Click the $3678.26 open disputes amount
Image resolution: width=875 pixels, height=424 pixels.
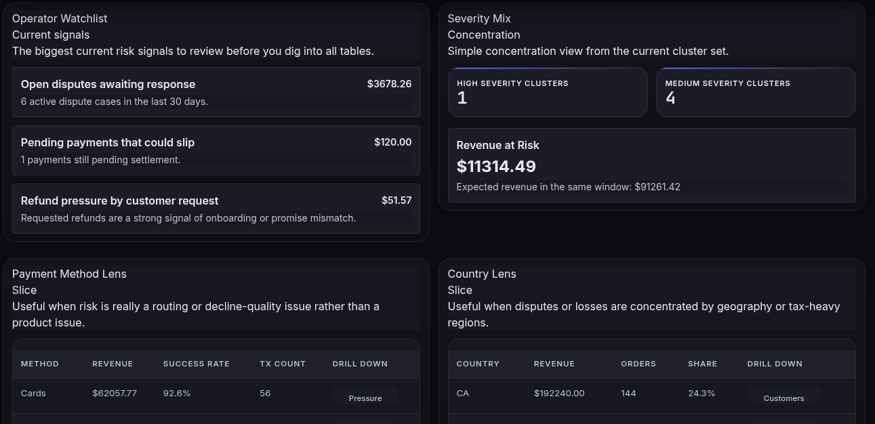tap(389, 84)
